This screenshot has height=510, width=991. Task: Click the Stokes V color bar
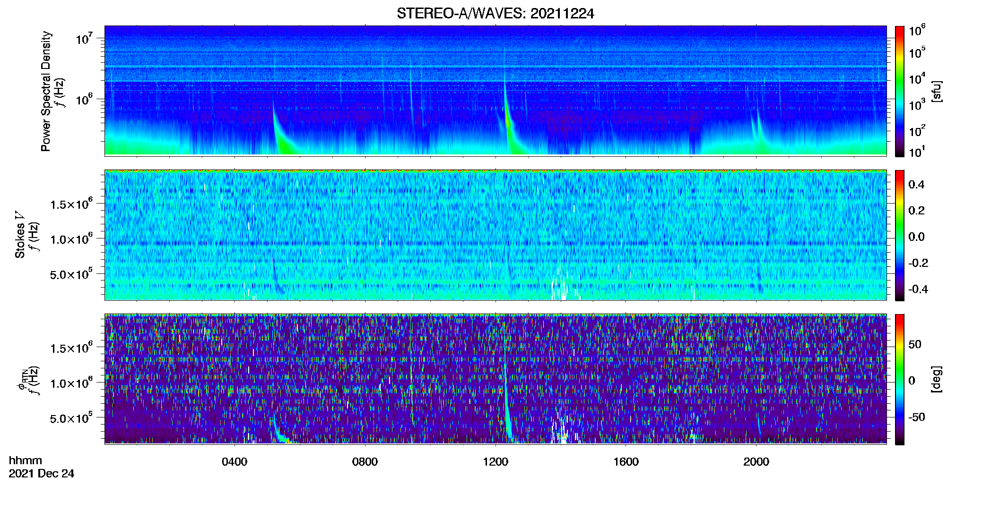pyautogui.click(x=899, y=235)
